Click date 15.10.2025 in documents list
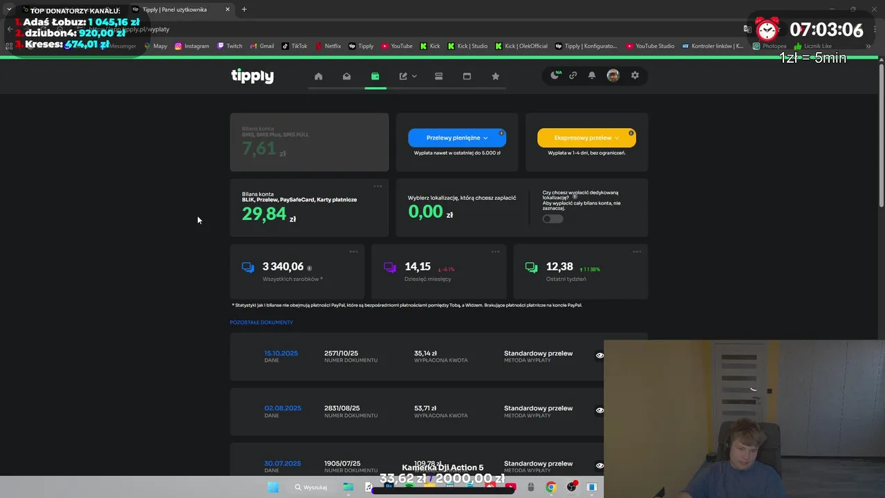Viewport: 885px width, 498px height. [281, 353]
